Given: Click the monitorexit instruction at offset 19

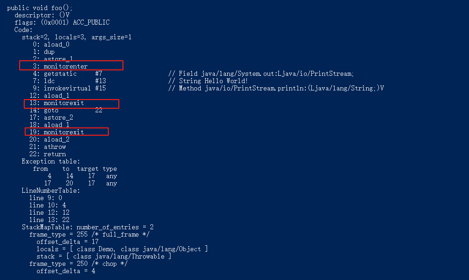Looking at the screenshot, I should pos(67,132).
